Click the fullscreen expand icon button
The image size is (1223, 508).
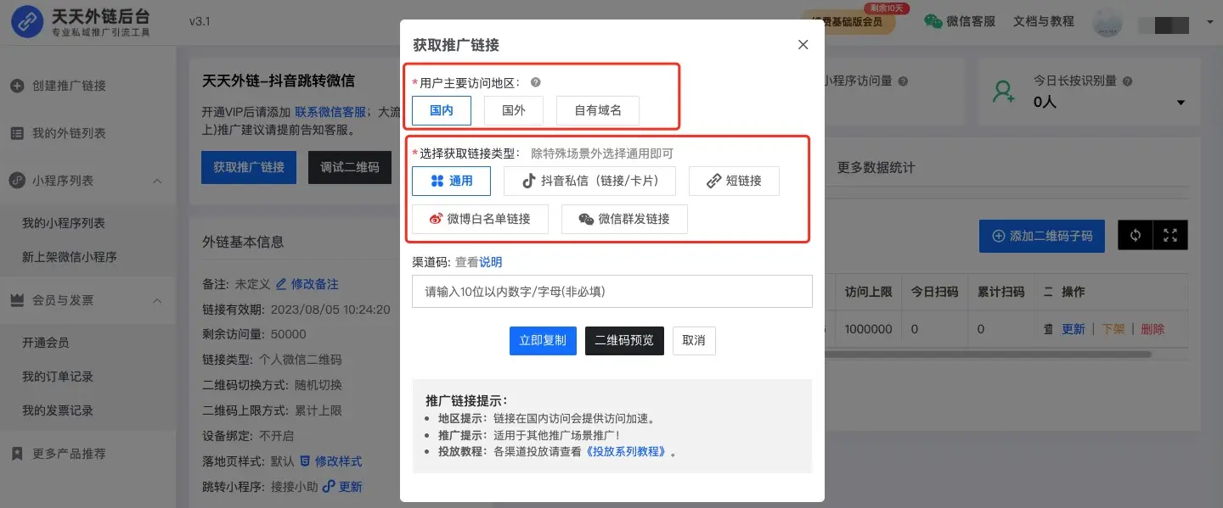(x=1170, y=236)
